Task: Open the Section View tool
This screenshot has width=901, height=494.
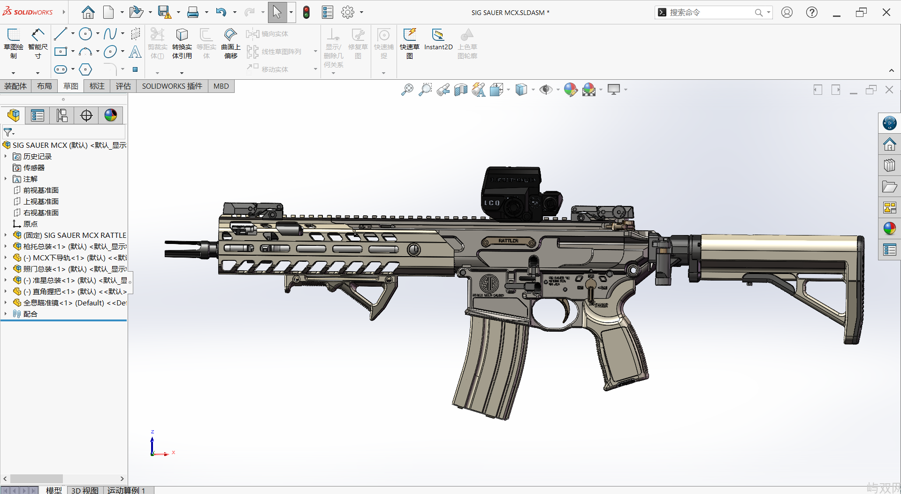Action: 461,90
